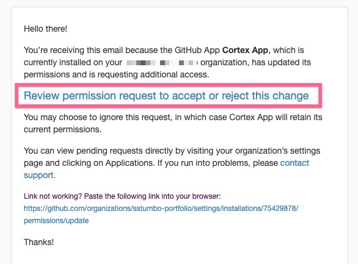Click 'You may choose to ignore' paragraph

[173, 123]
